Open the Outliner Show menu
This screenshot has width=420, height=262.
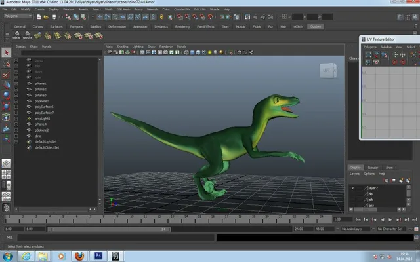tap(33, 47)
